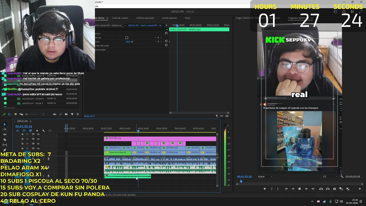Select the Selection arrow tool
The image size is (366, 206).
(x=5, y=124)
